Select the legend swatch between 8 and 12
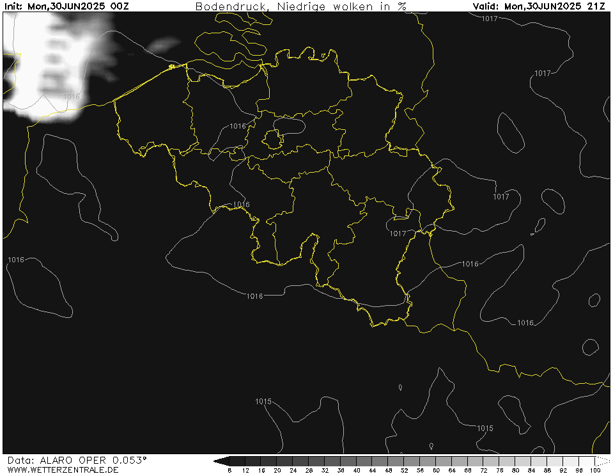The width and height of the screenshot is (613, 474). (237, 461)
